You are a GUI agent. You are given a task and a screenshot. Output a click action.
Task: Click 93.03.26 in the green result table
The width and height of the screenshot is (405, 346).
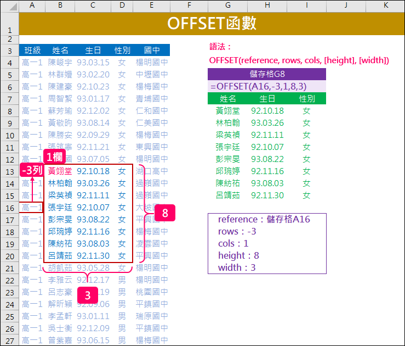[267, 123]
